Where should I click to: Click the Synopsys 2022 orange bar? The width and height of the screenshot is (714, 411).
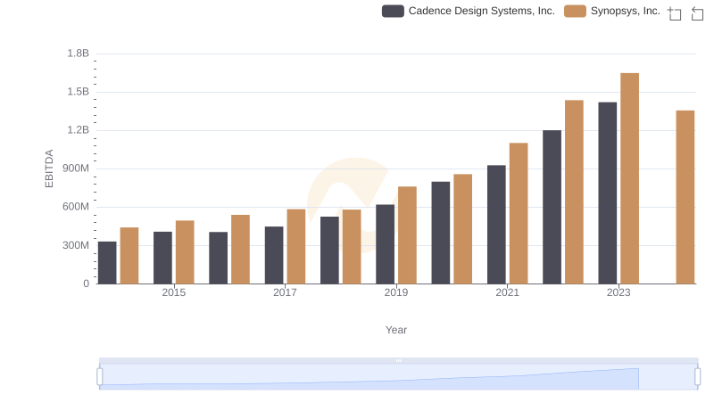pyautogui.click(x=574, y=192)
